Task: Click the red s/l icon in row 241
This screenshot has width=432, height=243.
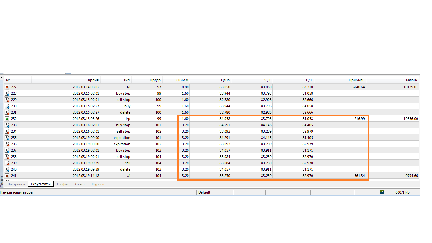Action: [x=7, y=176]
